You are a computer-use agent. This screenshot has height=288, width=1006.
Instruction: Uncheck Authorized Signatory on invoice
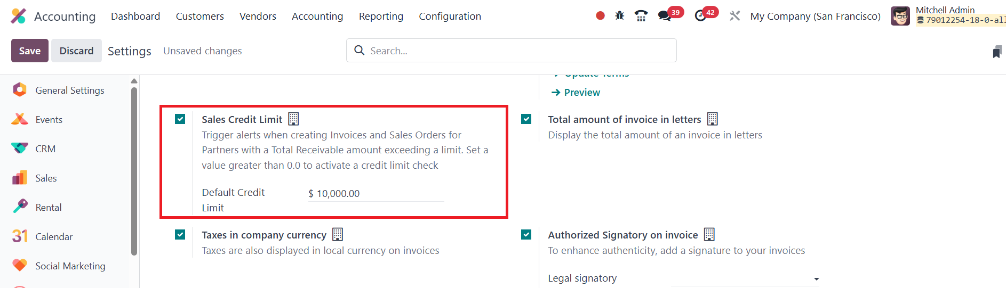[x=526, y=235]
